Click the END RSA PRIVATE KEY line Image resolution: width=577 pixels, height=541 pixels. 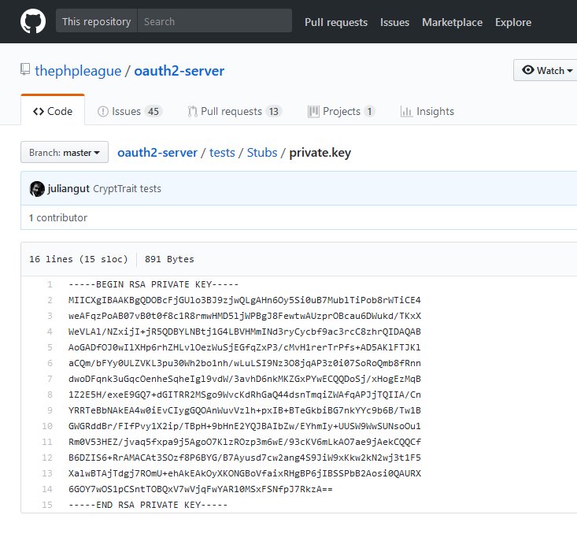(148, 505)
